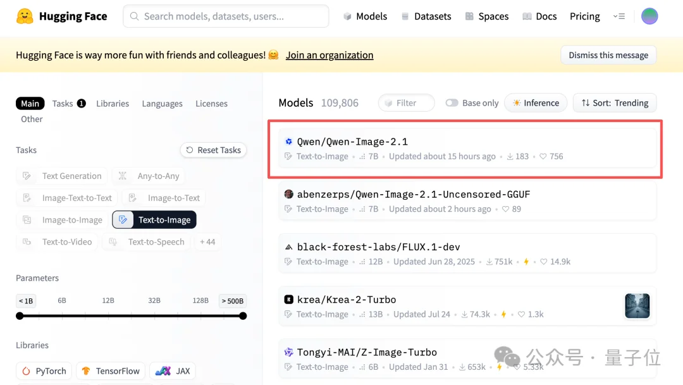Open the Sort: Trending dropdown
Viewport: 683px width, 385px height.
point(615,103)
